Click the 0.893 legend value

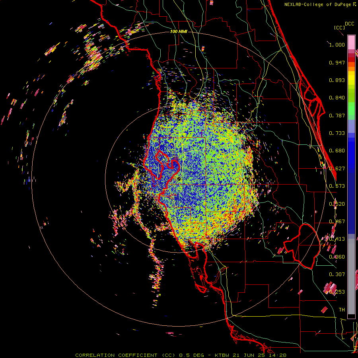(337, 80)
